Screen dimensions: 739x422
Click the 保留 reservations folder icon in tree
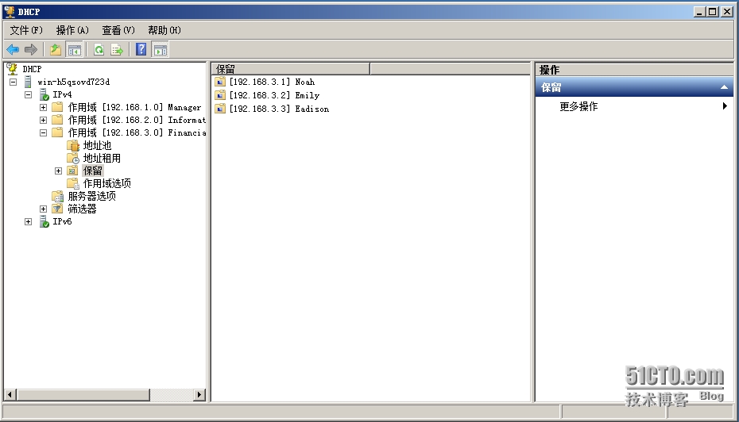[72, 171]
